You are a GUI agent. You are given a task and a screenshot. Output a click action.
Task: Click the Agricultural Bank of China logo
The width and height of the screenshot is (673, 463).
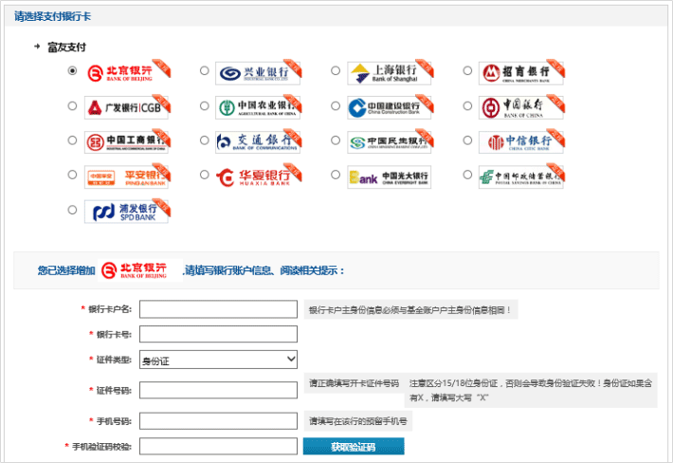[258, 106]
